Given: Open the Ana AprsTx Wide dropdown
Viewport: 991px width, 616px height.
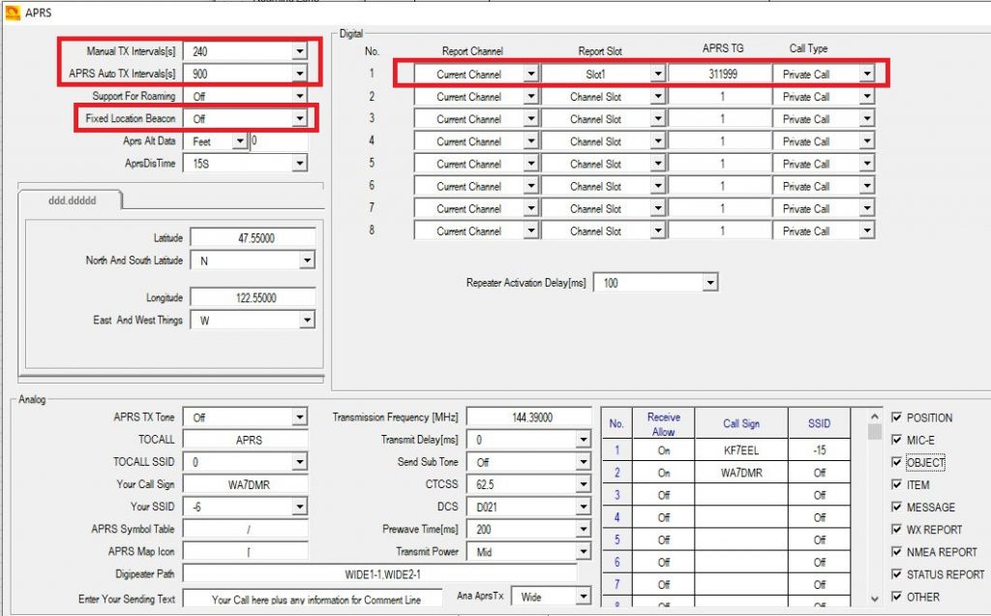Looking at the screenshot, I should [x=584, y=597].
